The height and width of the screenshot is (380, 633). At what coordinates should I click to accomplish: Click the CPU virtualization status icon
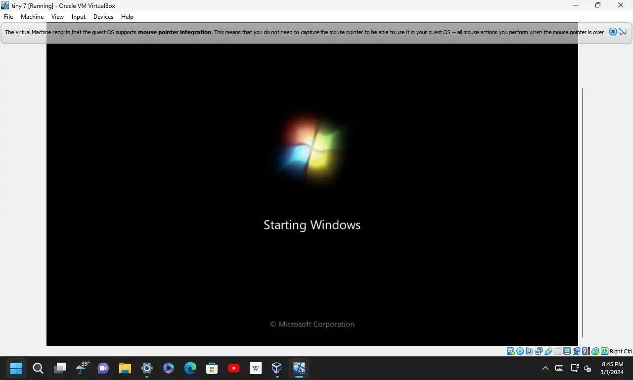point(587,351)
